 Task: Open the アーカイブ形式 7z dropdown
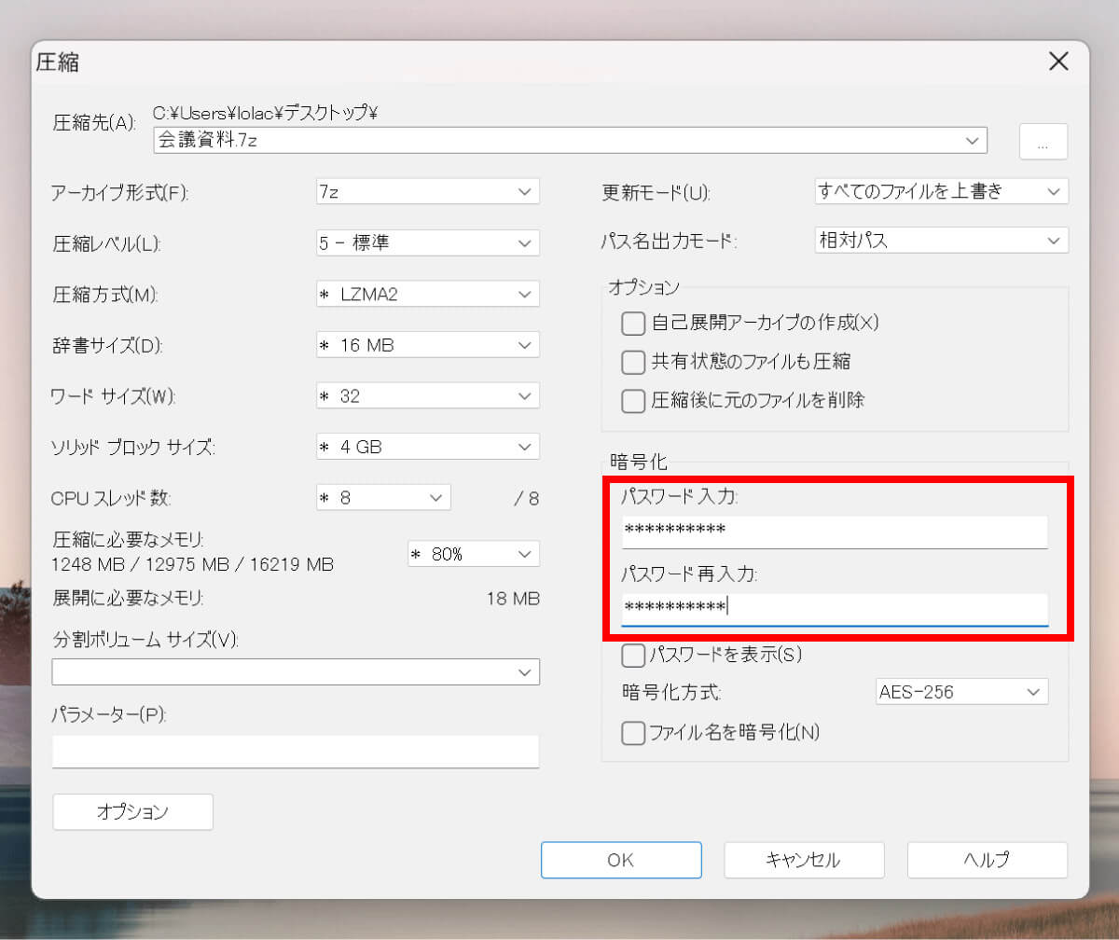click(x=427, y=192)
